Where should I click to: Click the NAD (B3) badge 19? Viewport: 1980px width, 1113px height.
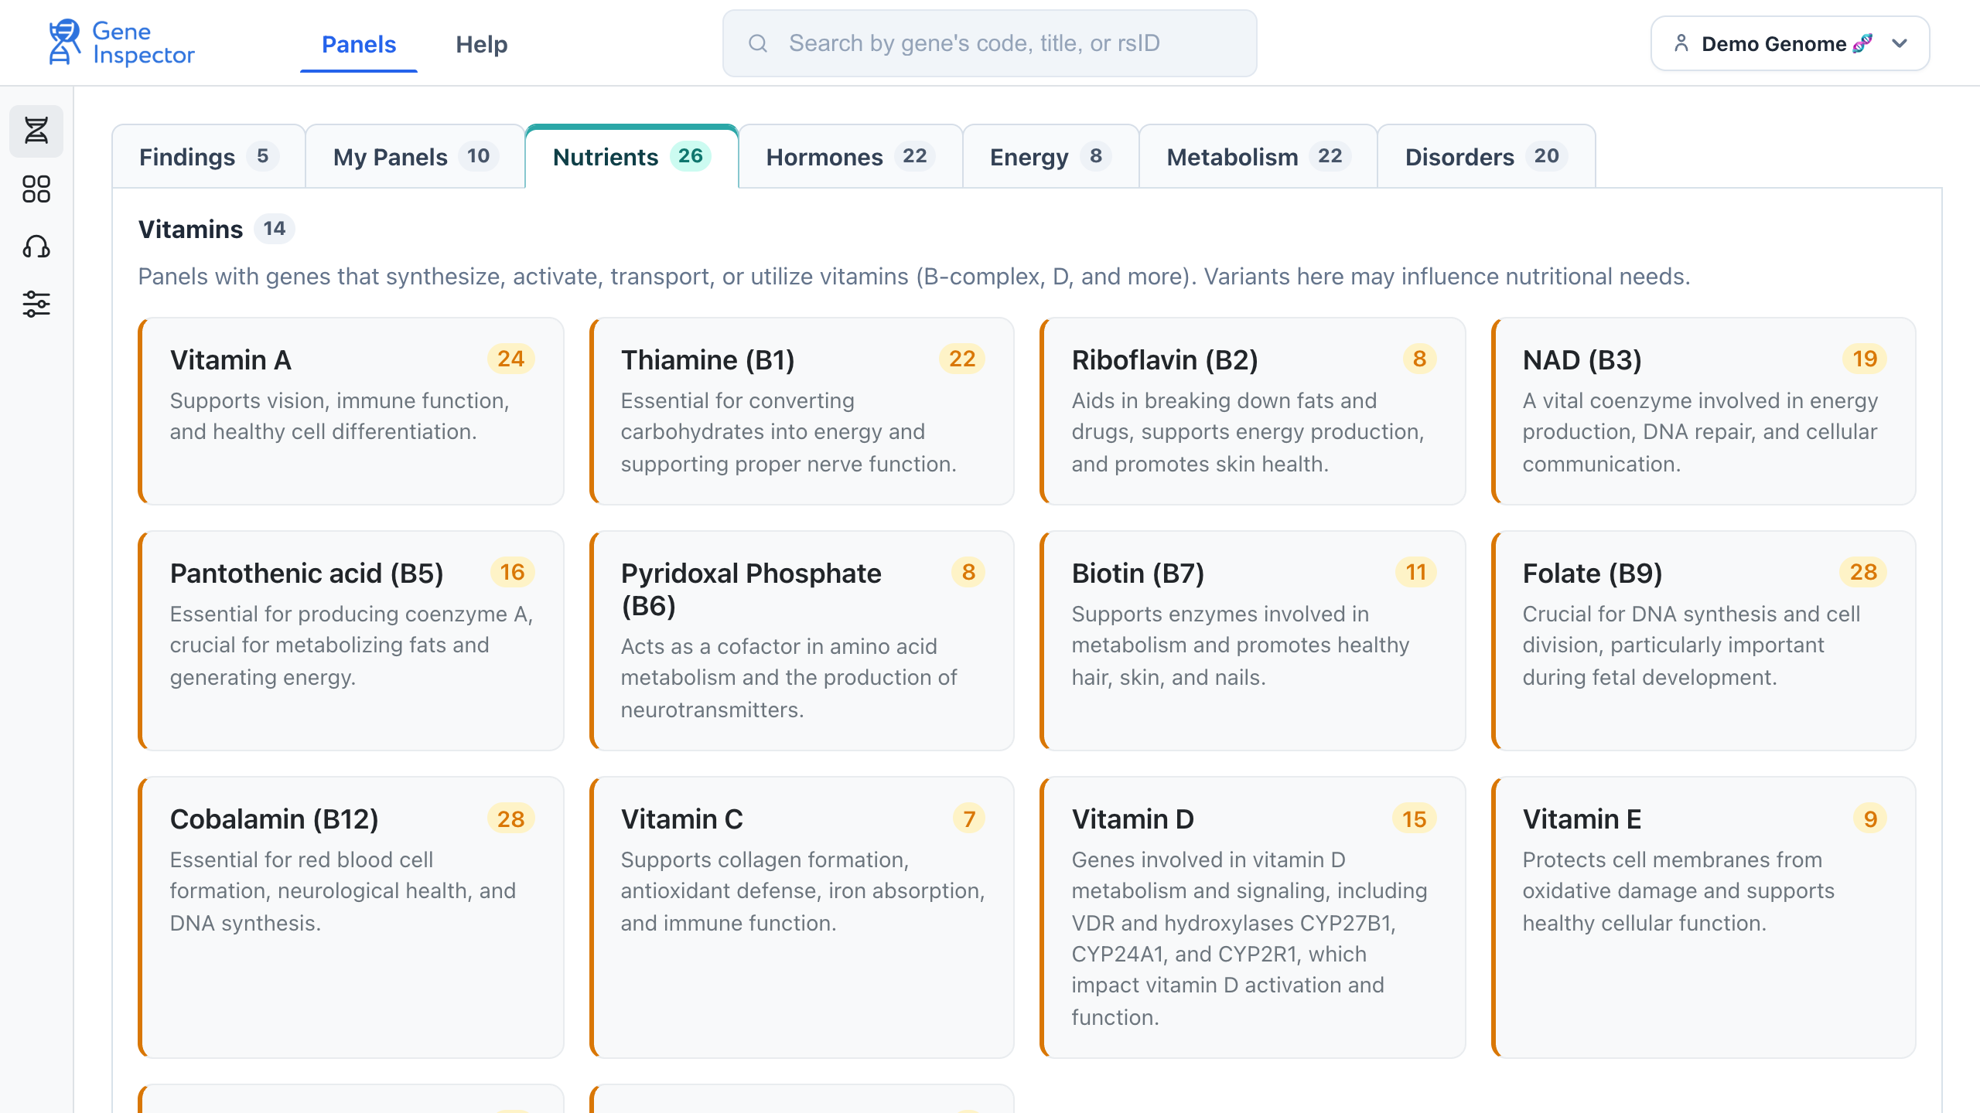pos(1865,359)
